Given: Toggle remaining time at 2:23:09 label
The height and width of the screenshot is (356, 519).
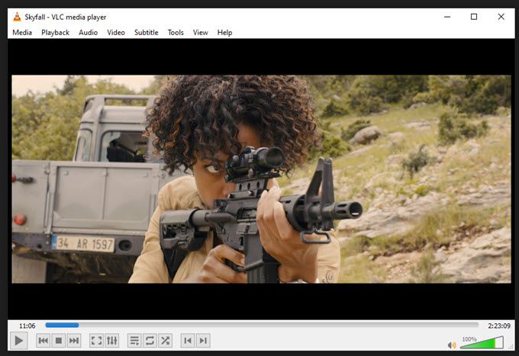Looking at the screenshot, I should 499,326.
